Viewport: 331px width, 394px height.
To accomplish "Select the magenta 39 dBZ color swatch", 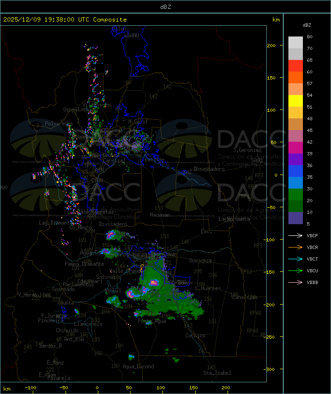I will tap(295, 148).
